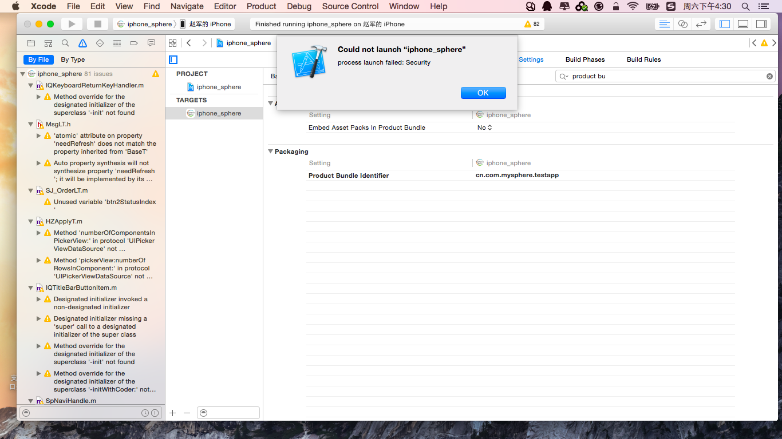The width and height of the screenshot is (782, 439).
Task: Click OK in the launch failed dialog
Action: (x=483, y=93)
